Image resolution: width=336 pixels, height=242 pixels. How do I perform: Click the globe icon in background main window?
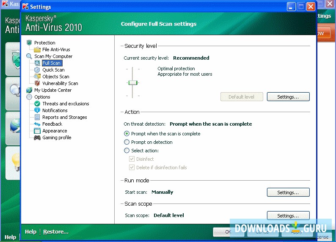click(x=15, y=126)
